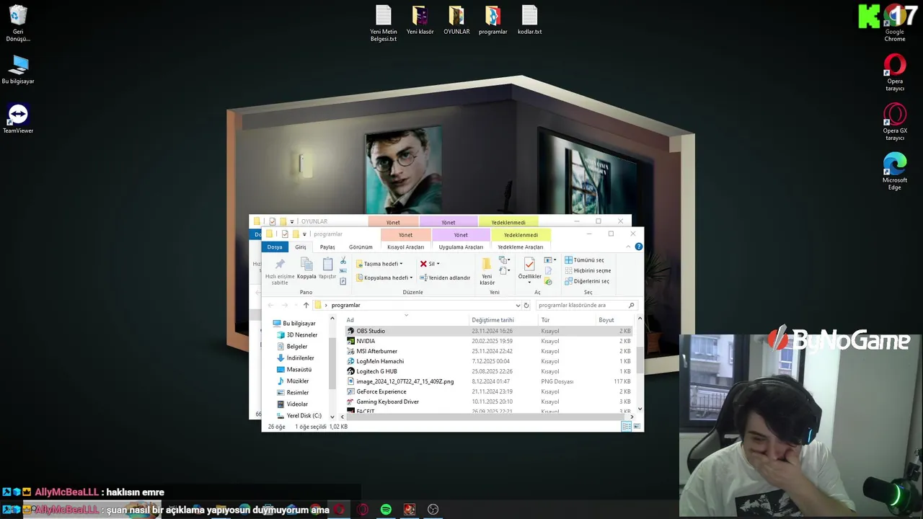
Task: Select the MSI Afterburner shortcut row
Action: click(489, 351)
